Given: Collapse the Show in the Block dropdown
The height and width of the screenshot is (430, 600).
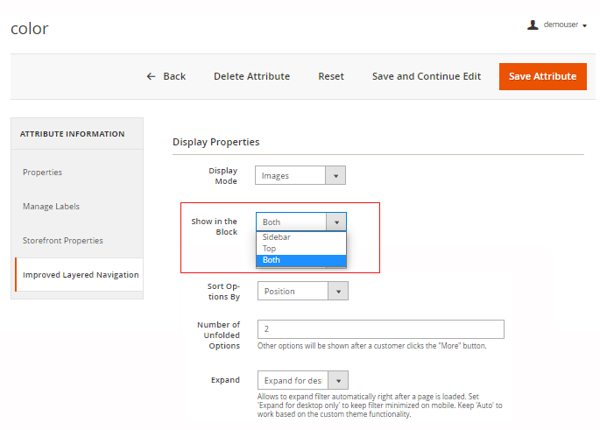Looking at the screenshot, I should click(x=336, y=222).
